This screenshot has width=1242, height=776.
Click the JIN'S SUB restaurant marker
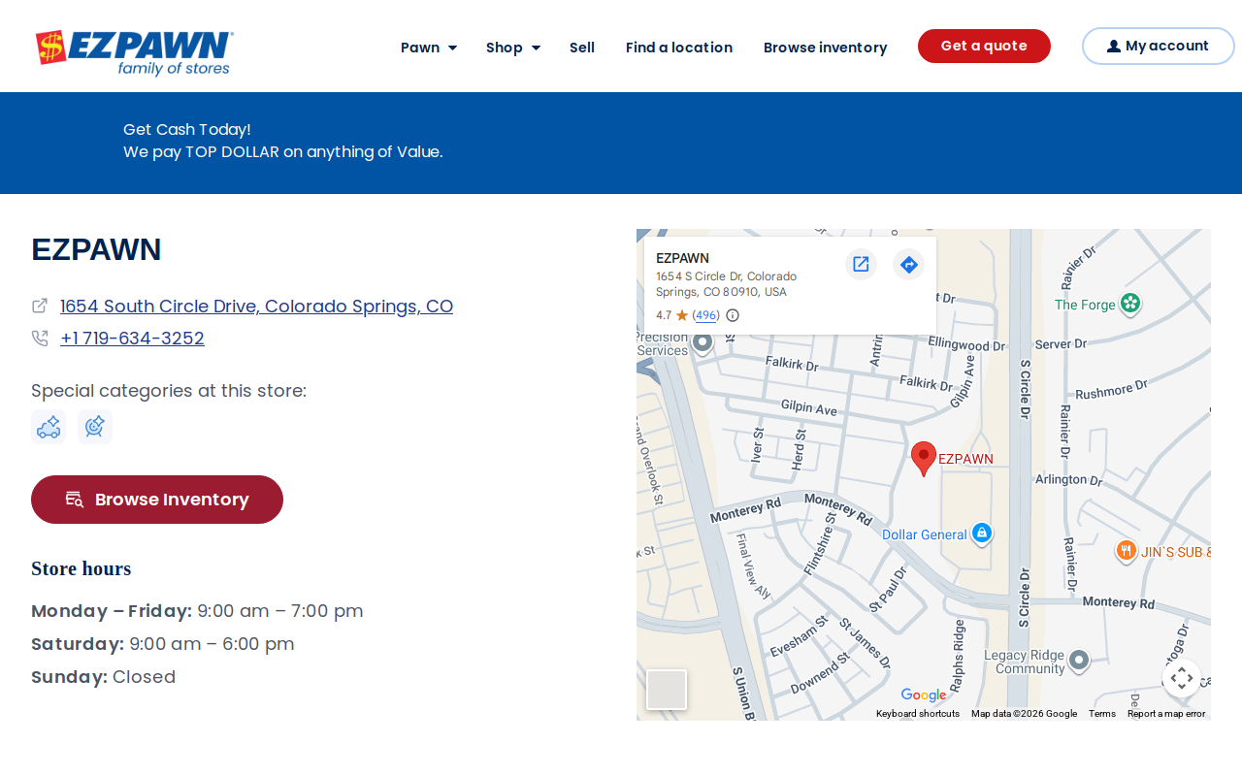(x=1126, y=551)
